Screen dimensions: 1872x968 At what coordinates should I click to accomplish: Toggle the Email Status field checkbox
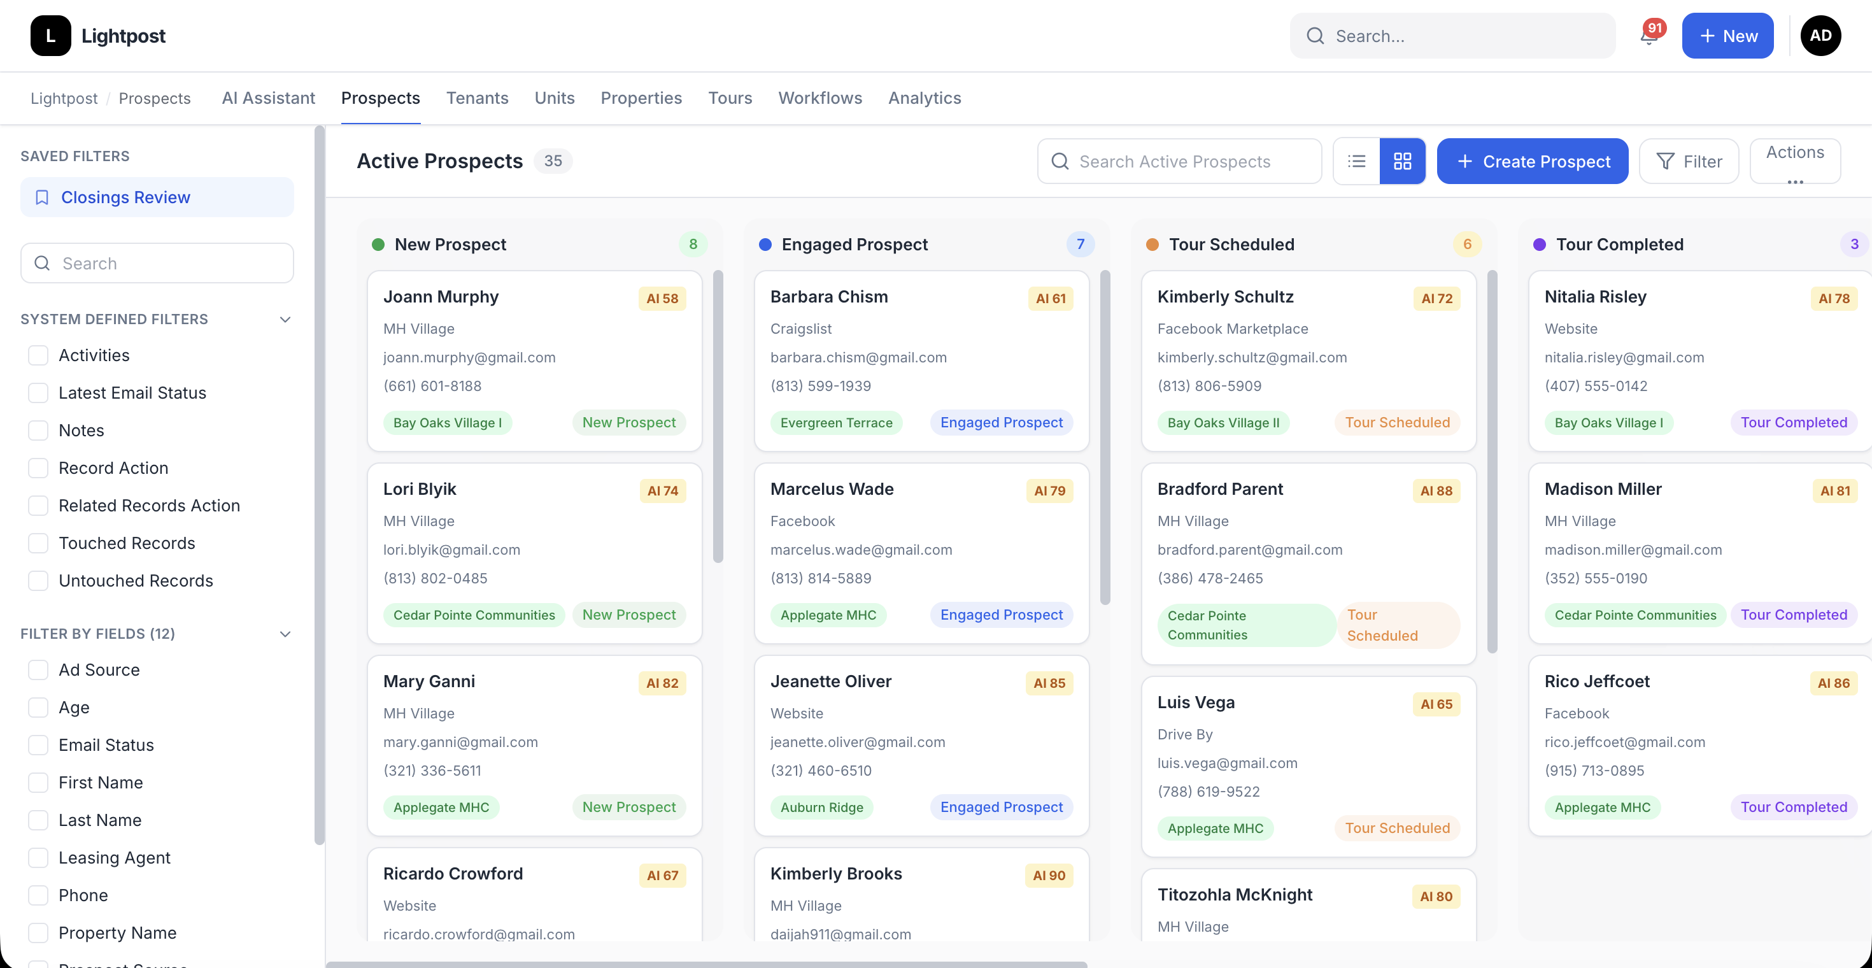[x=38, y=746]
